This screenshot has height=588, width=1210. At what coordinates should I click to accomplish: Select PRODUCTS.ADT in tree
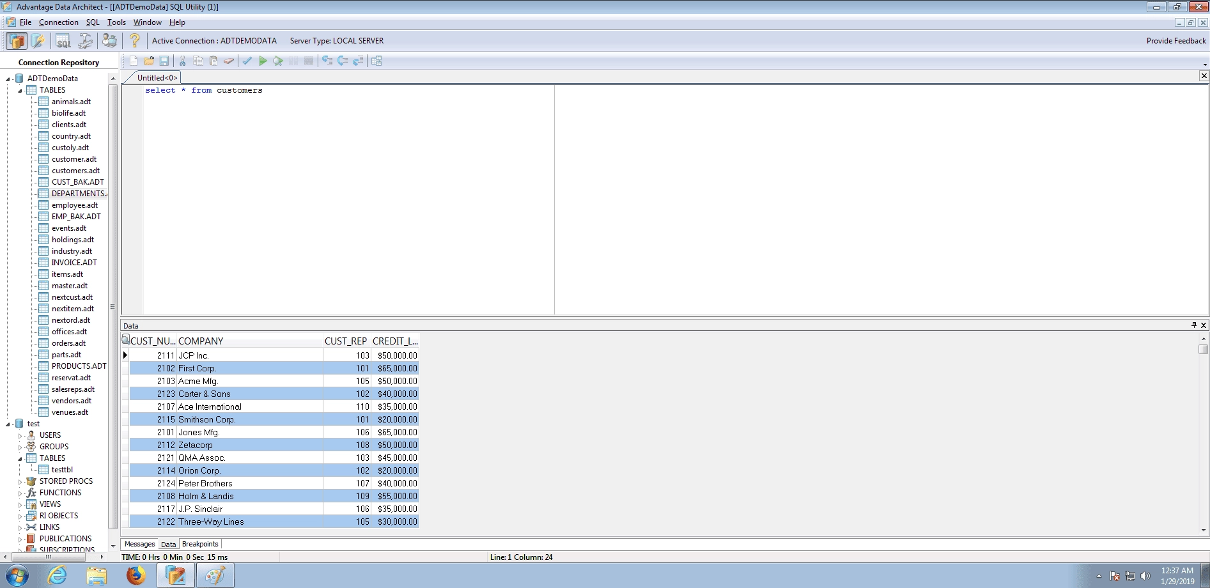point(79,366)
